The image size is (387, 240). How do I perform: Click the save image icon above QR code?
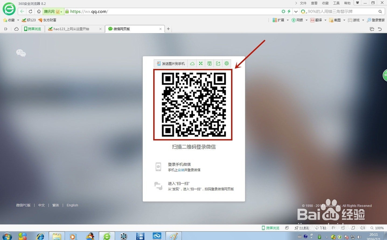(x=209, y=63)
